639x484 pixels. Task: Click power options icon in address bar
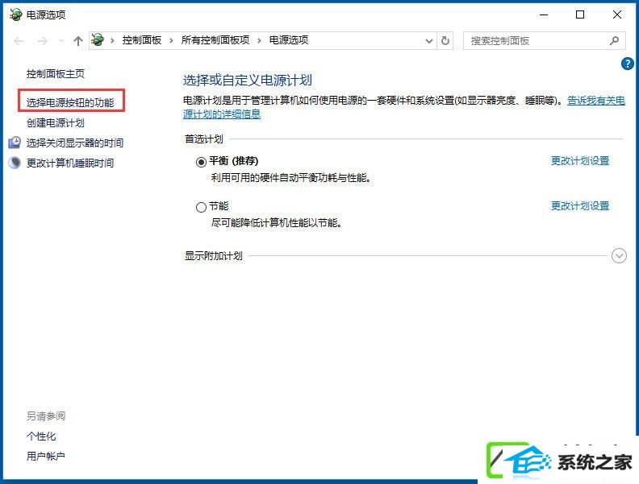(x=98, y=39)
